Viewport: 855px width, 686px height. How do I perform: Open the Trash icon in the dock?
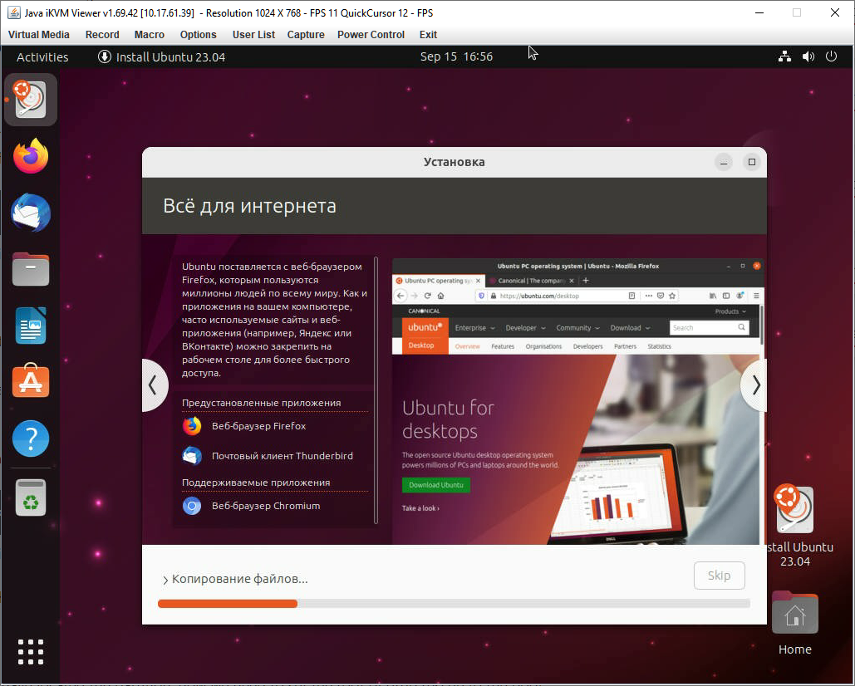pos(31,497)
